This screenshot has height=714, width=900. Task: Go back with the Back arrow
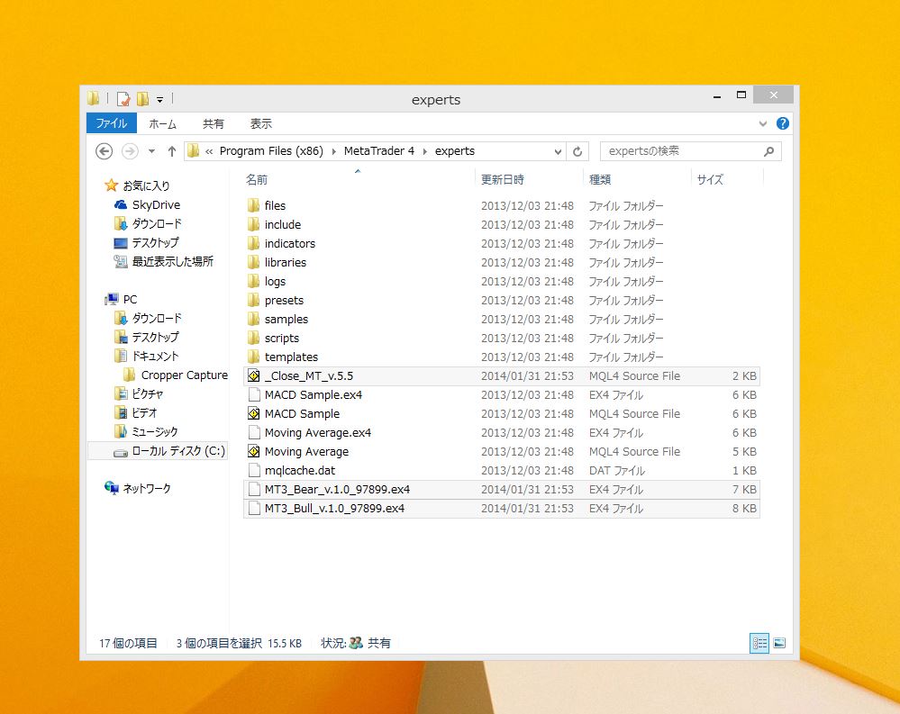click(104, 151)
